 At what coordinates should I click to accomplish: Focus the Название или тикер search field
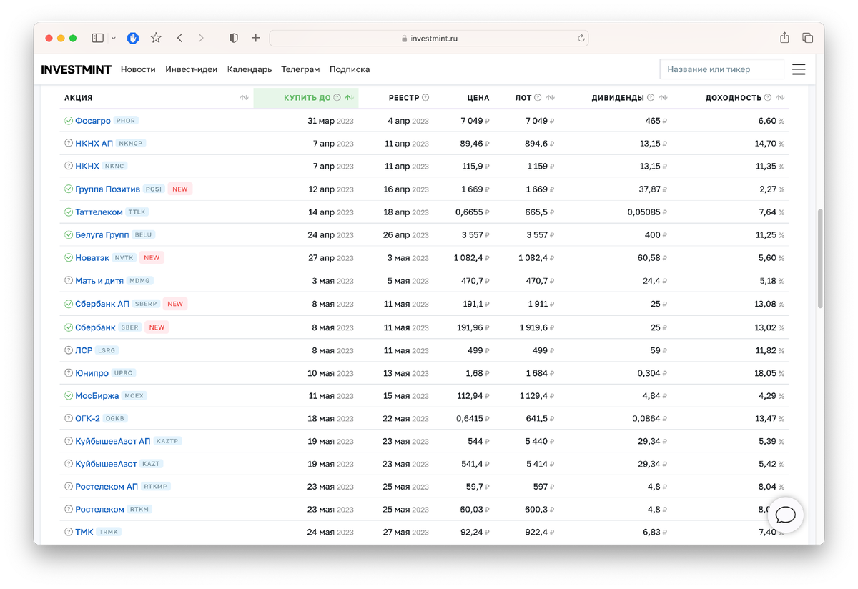tap(722, 69)
